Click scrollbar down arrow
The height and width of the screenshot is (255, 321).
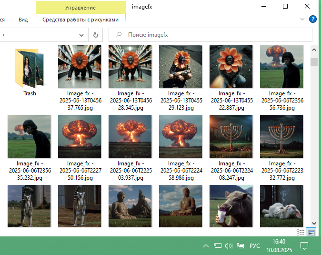click(314, 223)
